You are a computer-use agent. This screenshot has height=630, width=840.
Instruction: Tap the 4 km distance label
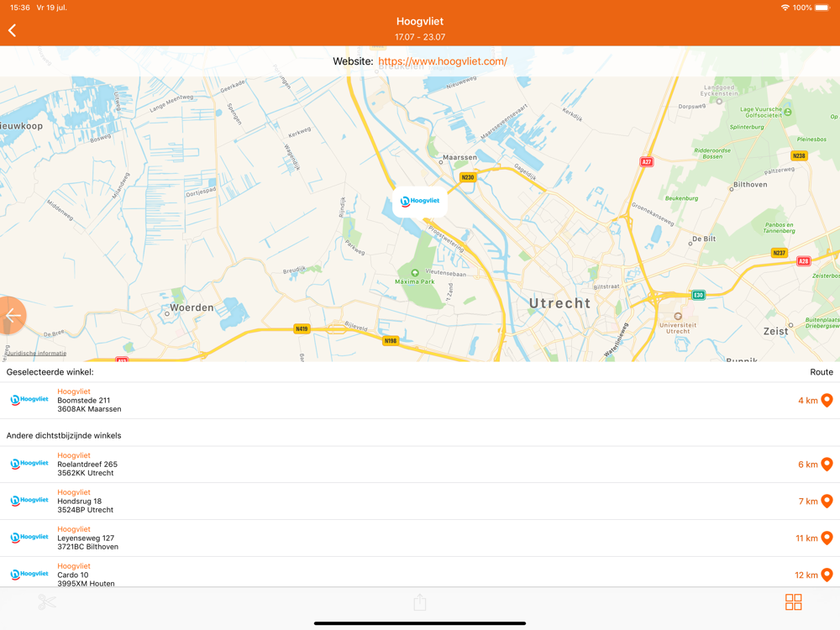coord(808,401)
